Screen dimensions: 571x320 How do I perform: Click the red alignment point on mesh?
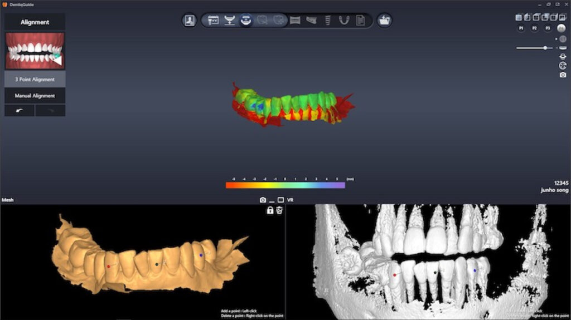point(108,266)
